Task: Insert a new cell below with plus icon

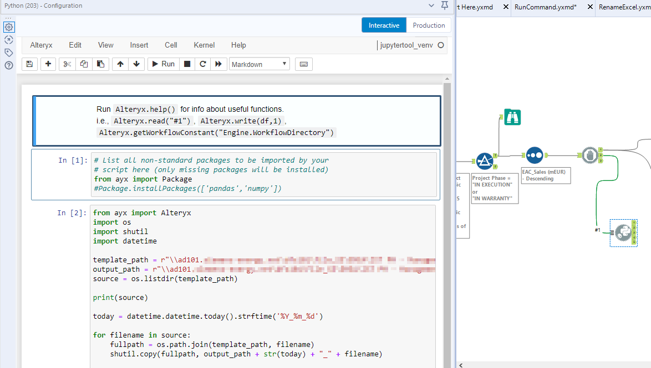Action: 49,64
